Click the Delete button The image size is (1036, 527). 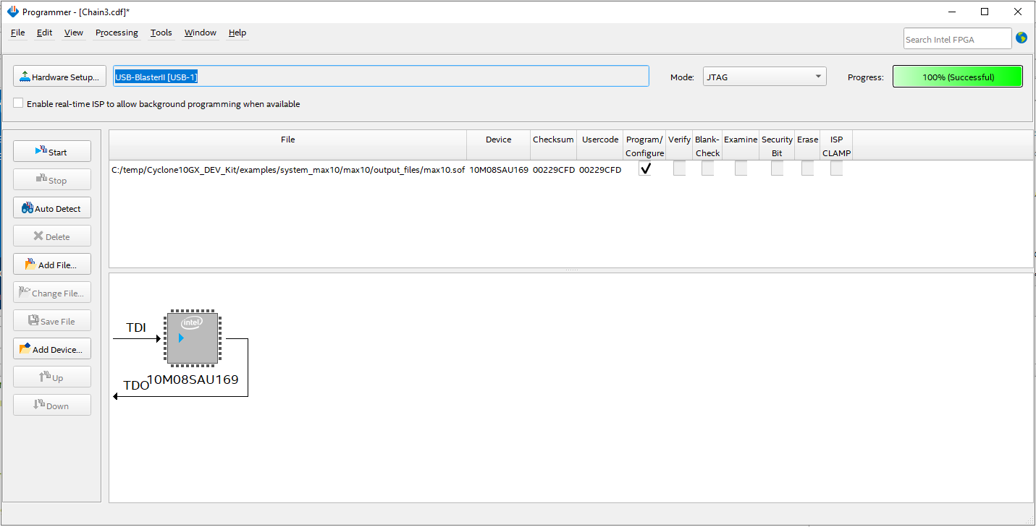point(52,236)
